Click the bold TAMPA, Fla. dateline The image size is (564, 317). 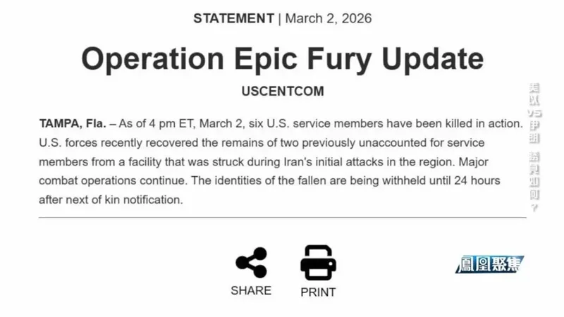tap(73, 123)
